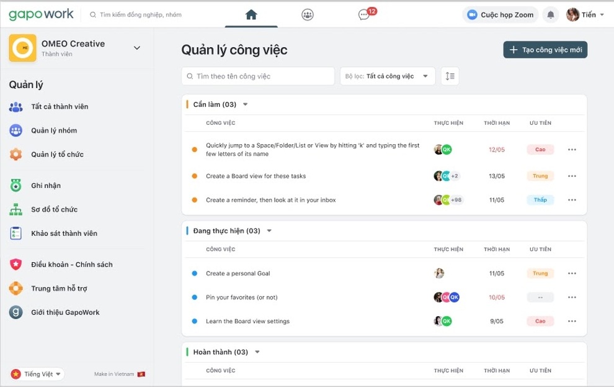This screenshot has width=614, height=387.
Task: Open the Tiến profile menu
Action: click(x=585, y=15)
